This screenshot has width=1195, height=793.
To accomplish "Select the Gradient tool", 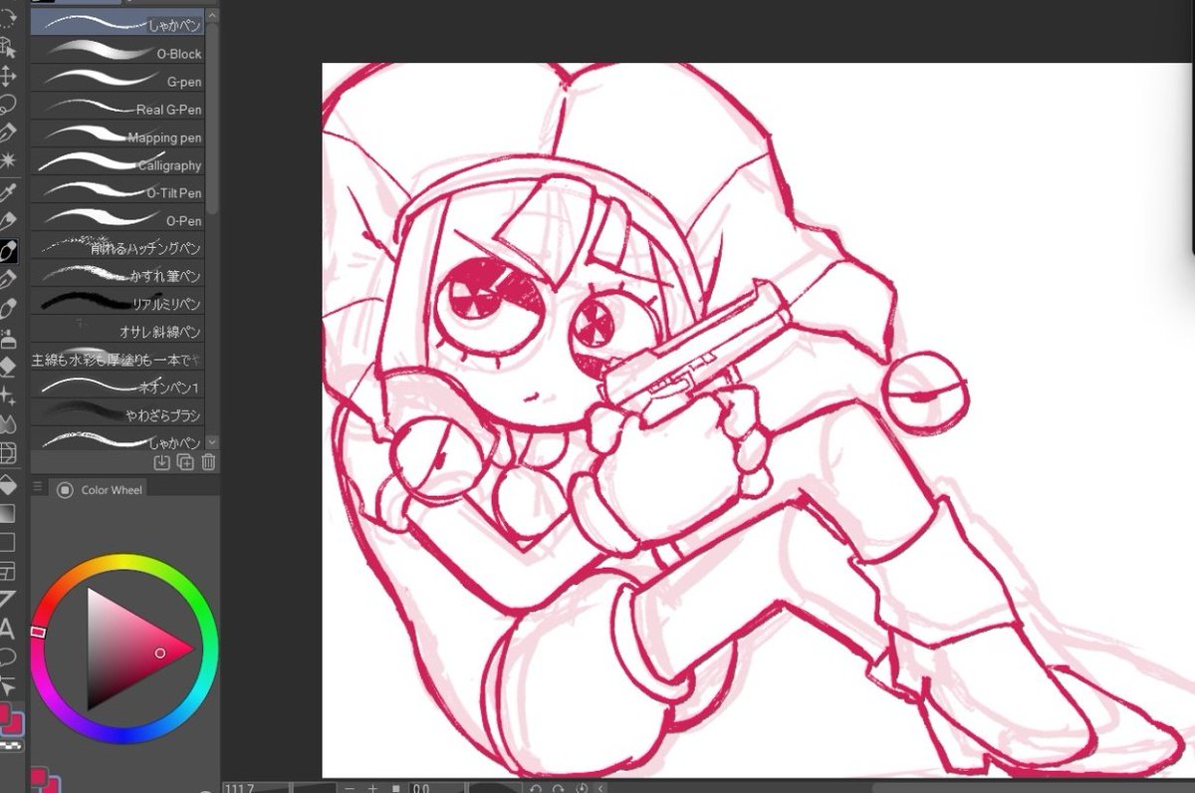I will tap(8, 514).
